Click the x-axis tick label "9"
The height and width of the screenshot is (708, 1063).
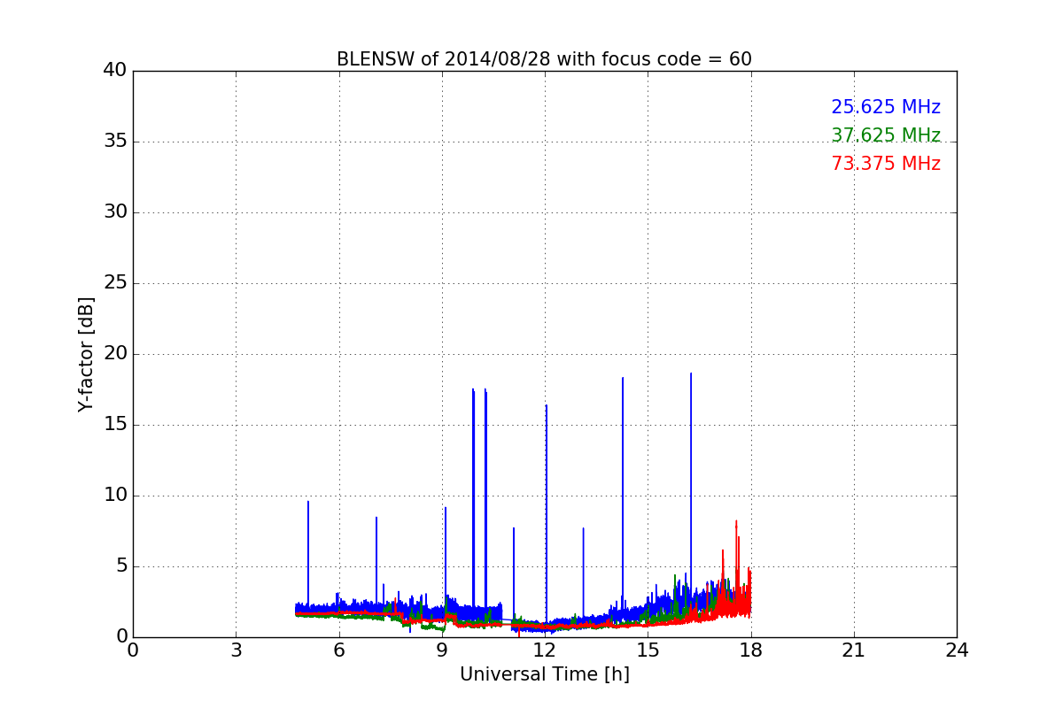click(442, 649)
